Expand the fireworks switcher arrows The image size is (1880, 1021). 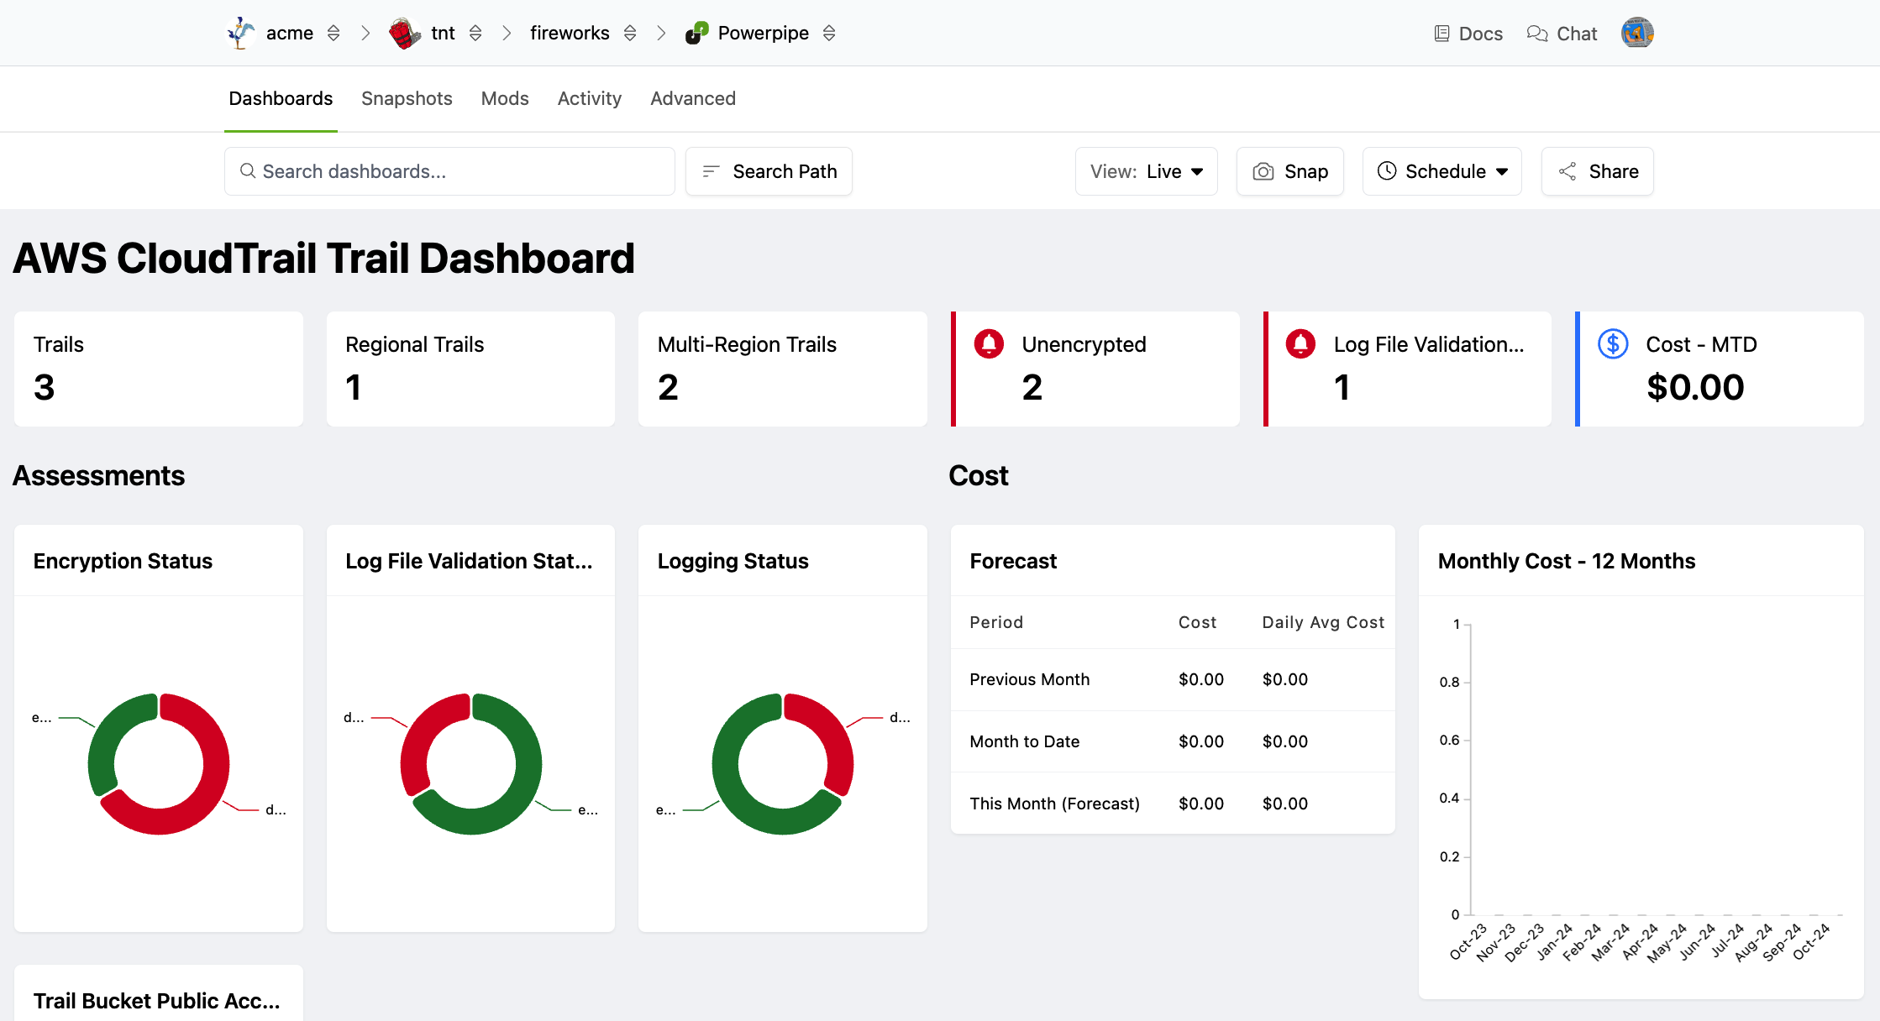pos(630,34)
